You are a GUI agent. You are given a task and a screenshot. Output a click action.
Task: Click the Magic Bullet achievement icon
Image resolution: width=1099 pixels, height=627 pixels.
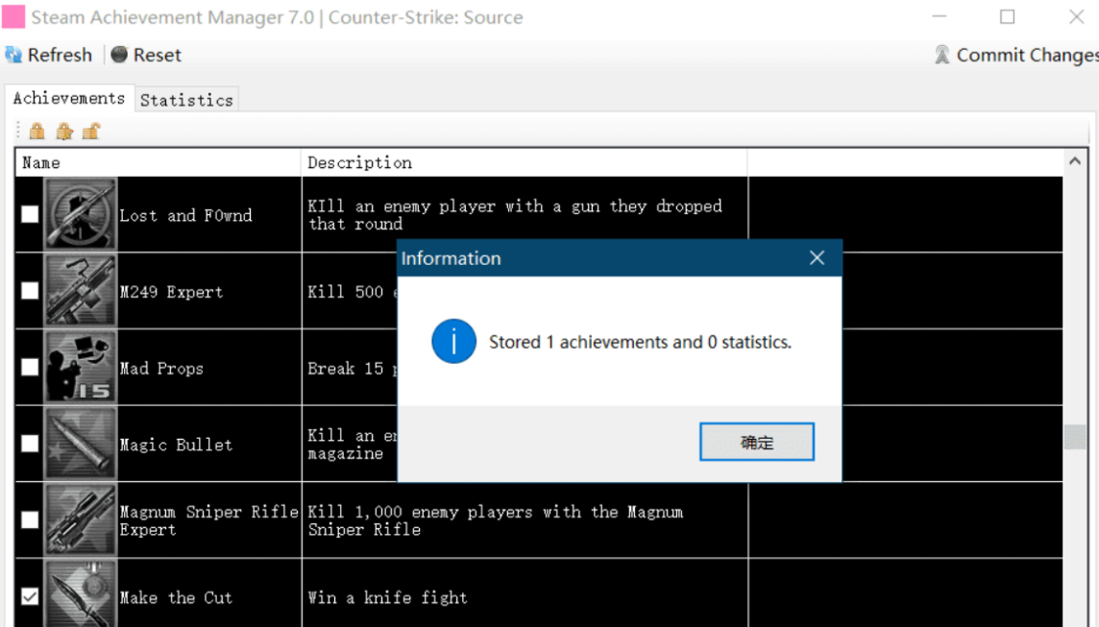point(81,443)
